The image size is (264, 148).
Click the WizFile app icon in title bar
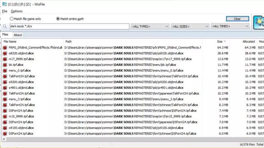(5, 4)
